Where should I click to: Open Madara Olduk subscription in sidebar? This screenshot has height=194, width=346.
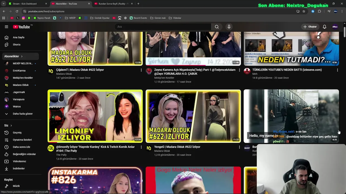(21, 85)
